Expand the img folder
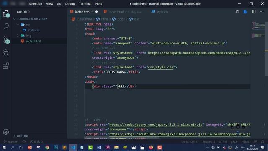Image resolution: width=268 pixels, height=151 pixels. pos(18,36)
